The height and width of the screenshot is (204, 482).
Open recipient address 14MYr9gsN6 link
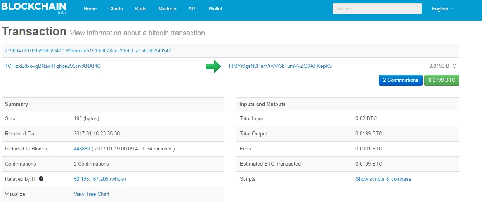coord(280,66)
